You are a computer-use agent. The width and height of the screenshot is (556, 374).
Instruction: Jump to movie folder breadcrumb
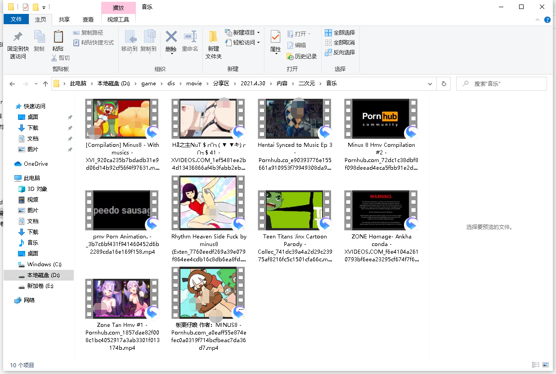click(194, 84)
